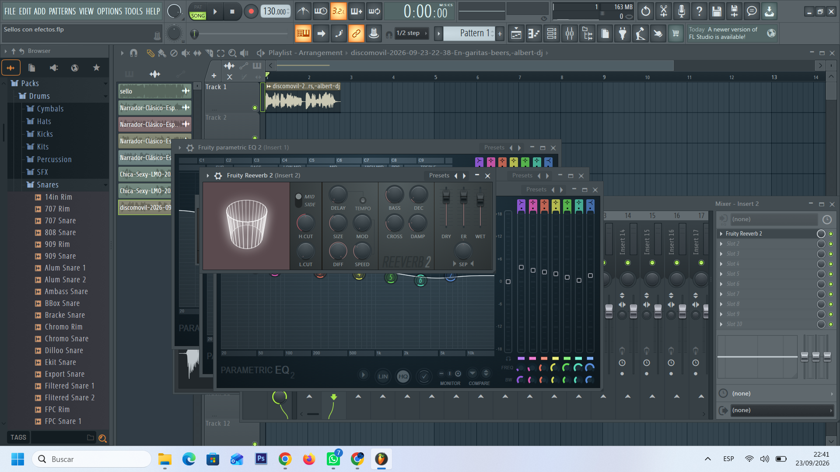Toggle the metronome icon
This screenshot has width=840, height=472.
303,11
